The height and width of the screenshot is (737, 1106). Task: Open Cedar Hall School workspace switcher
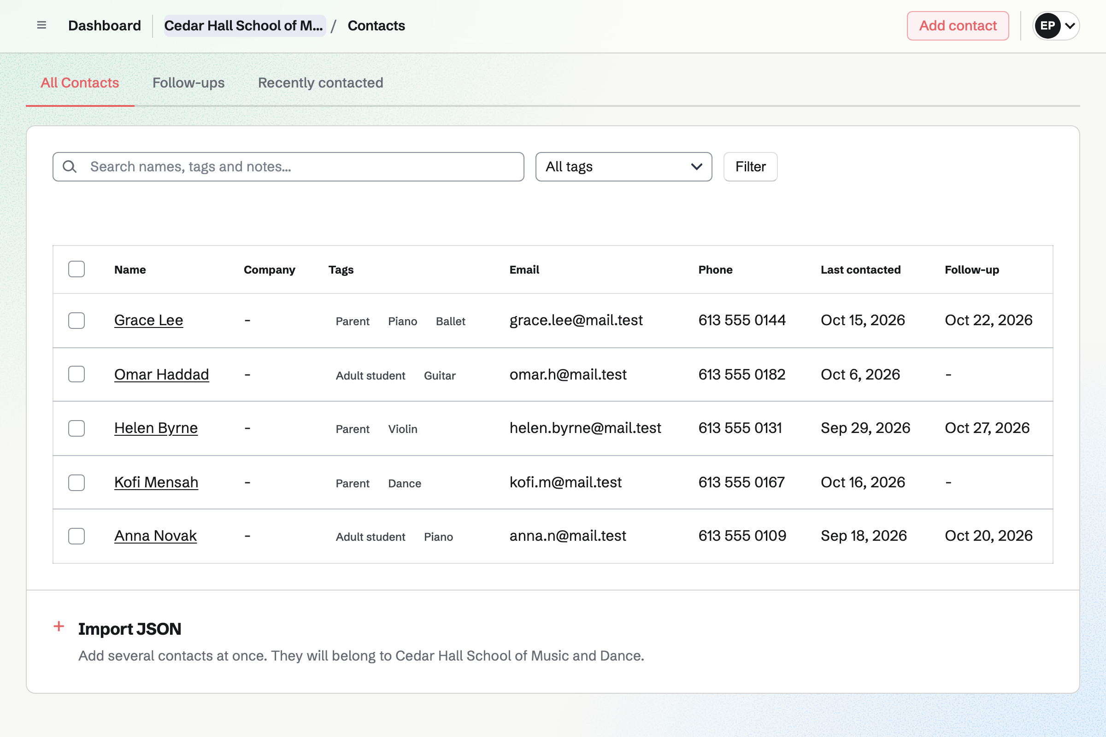[x=244, y=25]
